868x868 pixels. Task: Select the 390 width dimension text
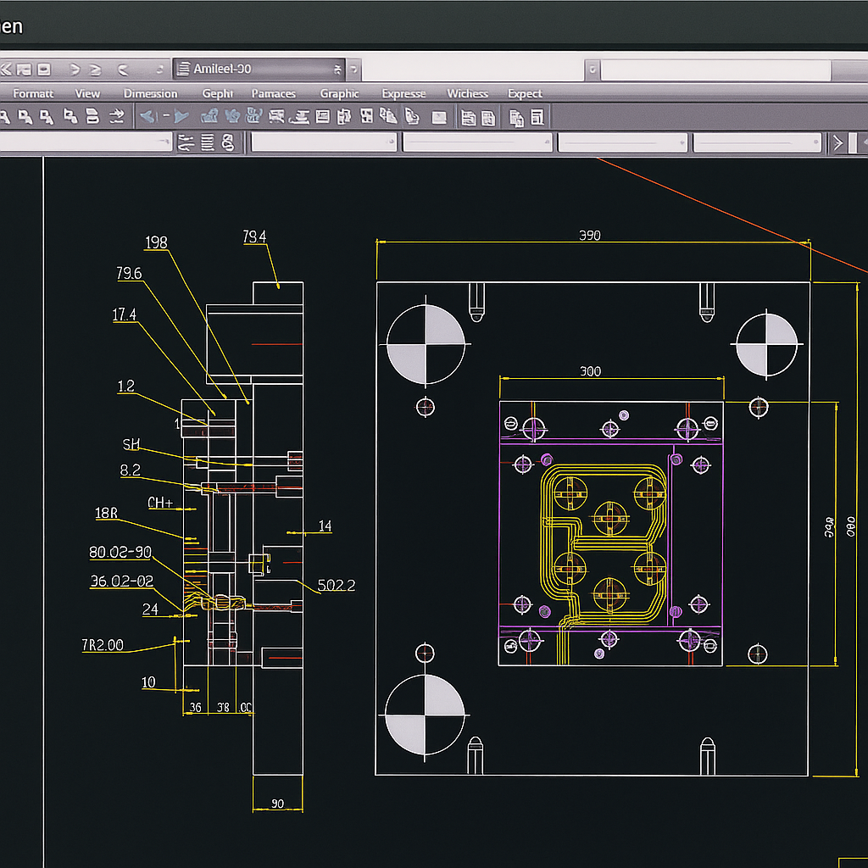(590, 236)
